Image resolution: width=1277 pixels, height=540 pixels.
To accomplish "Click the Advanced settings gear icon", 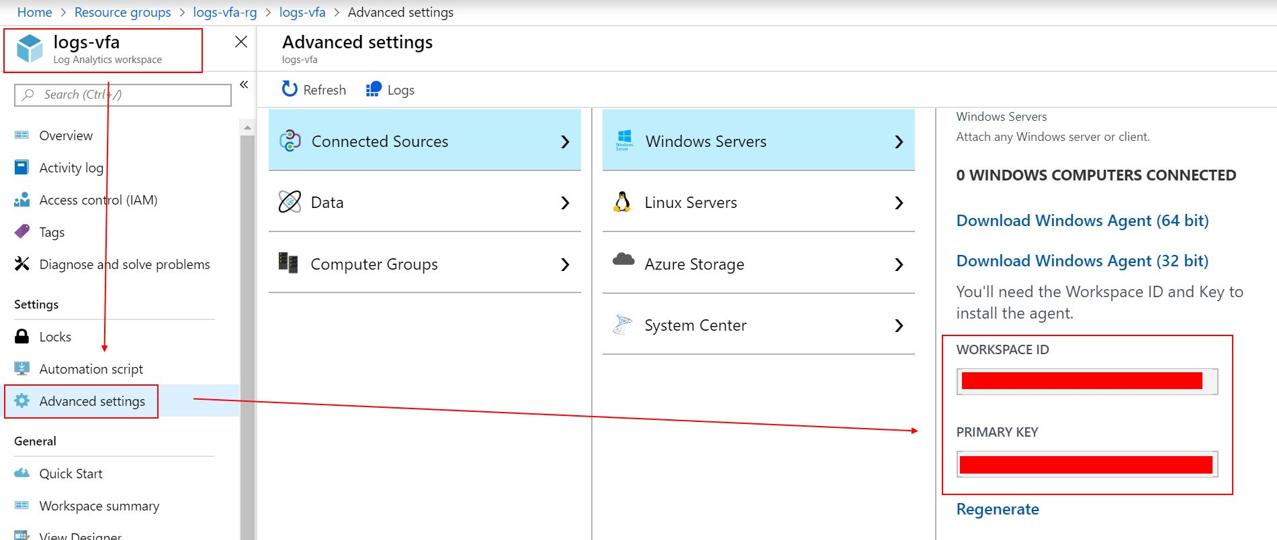I will (x=22, y=400).
